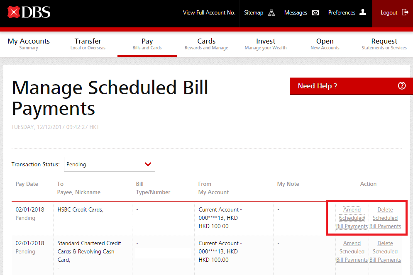Select Invest Manage your Wealth tab
Screen dimensions: 413x275
pos(266,44)
